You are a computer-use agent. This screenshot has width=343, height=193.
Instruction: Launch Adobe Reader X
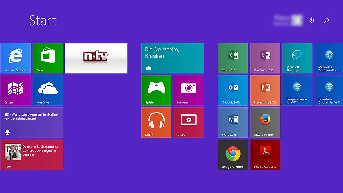265,155
